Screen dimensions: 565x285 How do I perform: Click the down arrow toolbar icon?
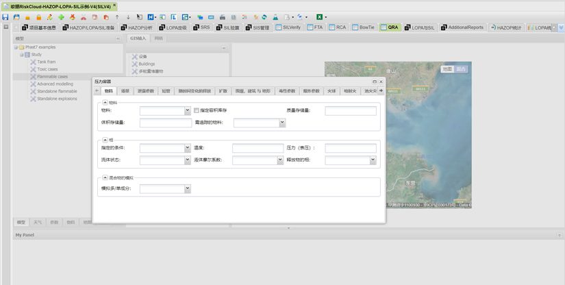(x=128, y=16)
